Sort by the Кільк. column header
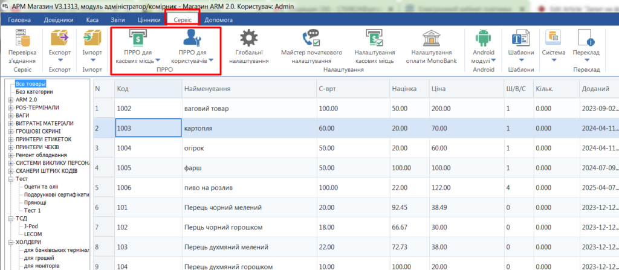 [556, 89]
